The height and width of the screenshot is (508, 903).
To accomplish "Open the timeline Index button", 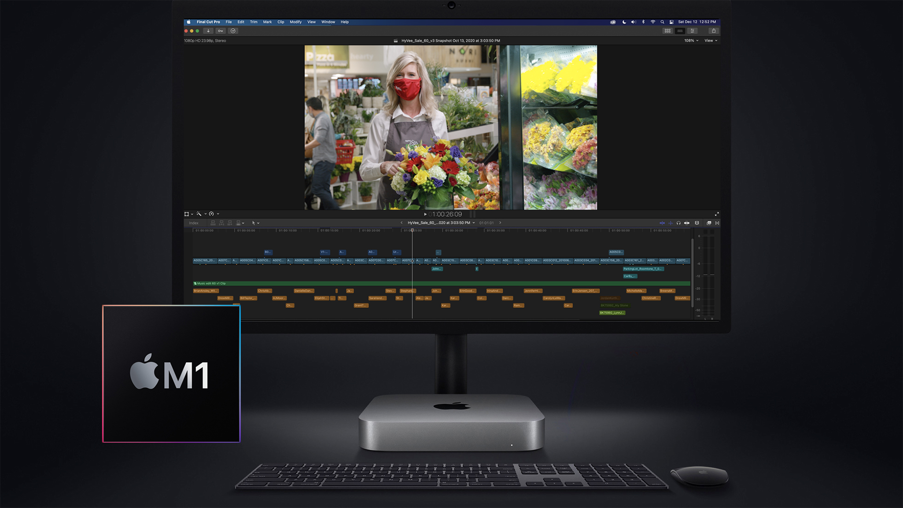I will click(194, 223).
